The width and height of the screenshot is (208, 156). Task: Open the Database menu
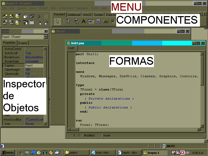tap(82, 8)
